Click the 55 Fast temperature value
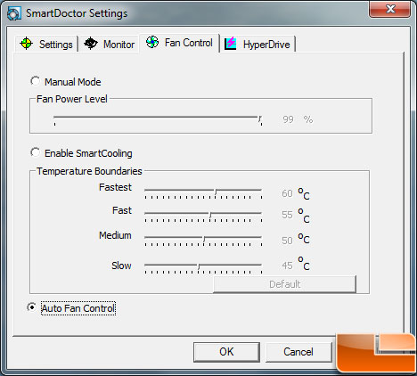This screenshot has width=417, height=376. (287, 215)
